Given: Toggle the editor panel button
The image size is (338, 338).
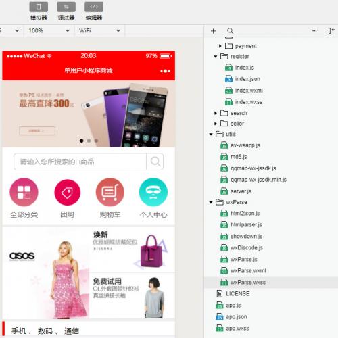Looking at the screenshot, I should click(94, 7).
